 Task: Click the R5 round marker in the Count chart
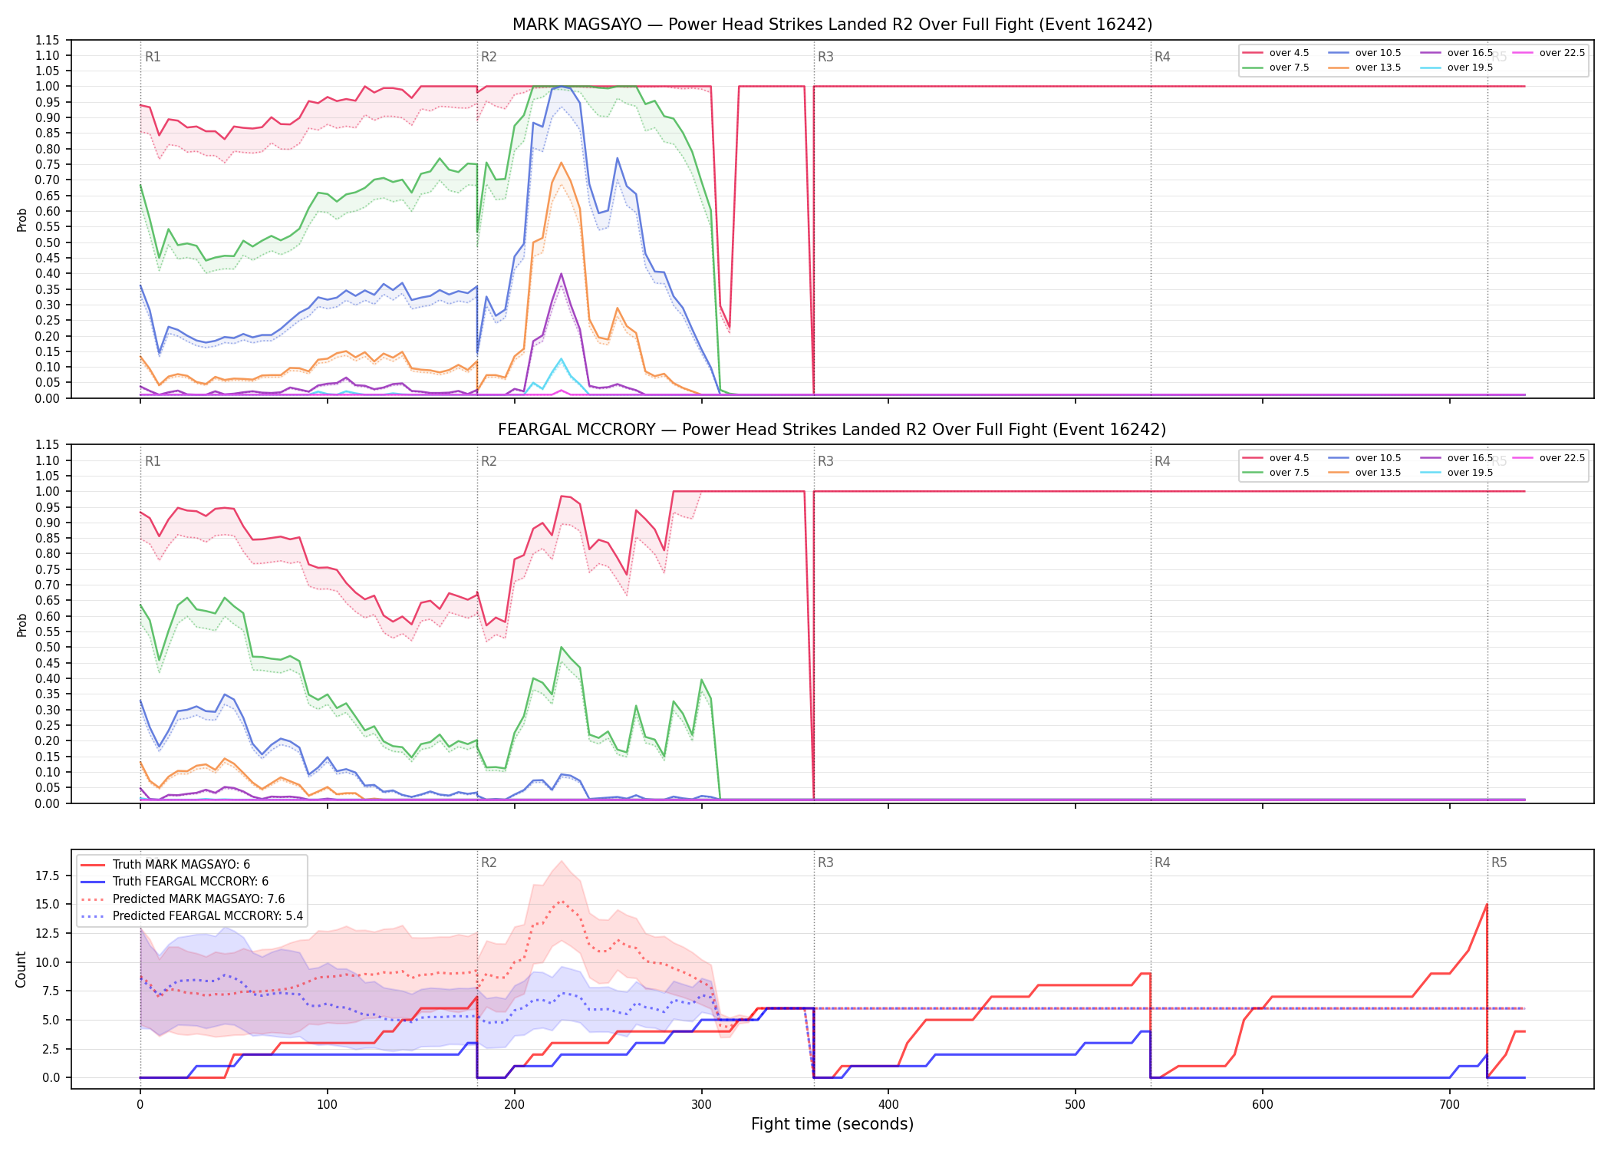[x=1499, y=862]
